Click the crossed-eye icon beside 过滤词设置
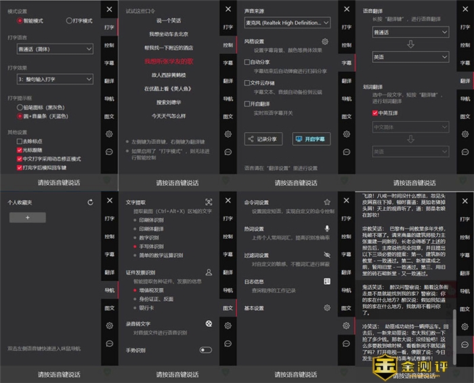Image resolution: width=474 pixels, height=383 pixels. (327, 255)
